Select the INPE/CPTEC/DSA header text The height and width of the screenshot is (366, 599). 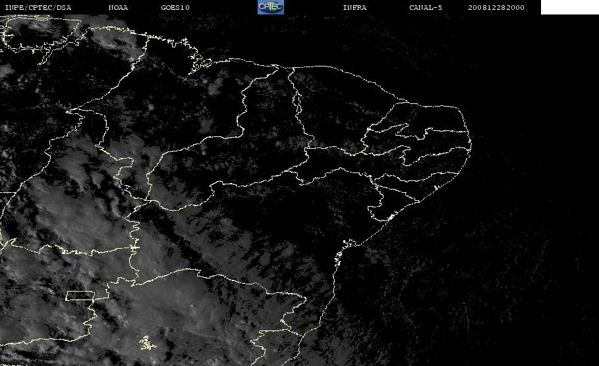click(38, 7)
